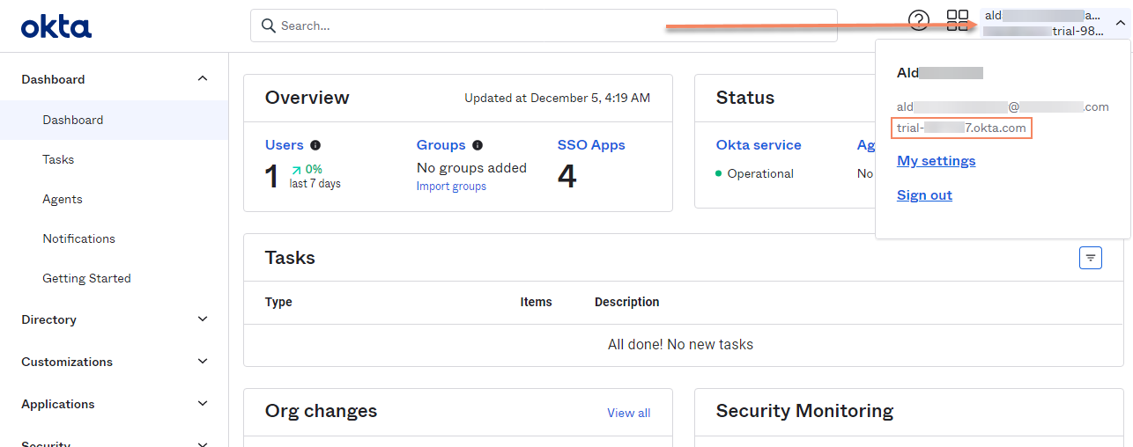Click the search magnifier icon
Viewport: 1133px width, 447px height.
pos(269,26)
